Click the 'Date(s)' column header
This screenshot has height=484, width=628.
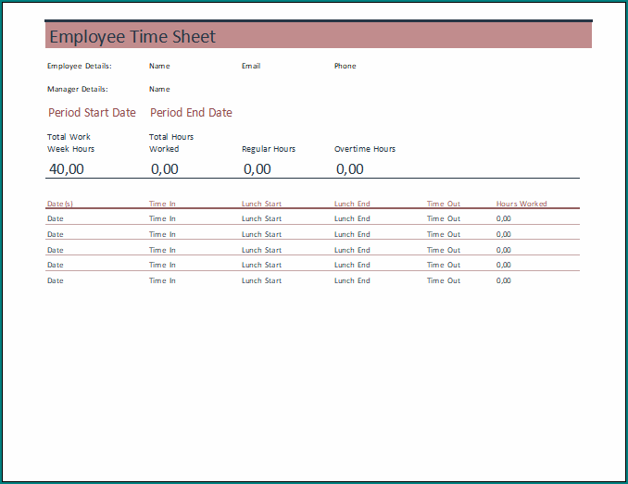(x=60, y=204)
